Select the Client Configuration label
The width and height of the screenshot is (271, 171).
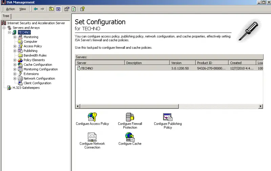point(37,83)
